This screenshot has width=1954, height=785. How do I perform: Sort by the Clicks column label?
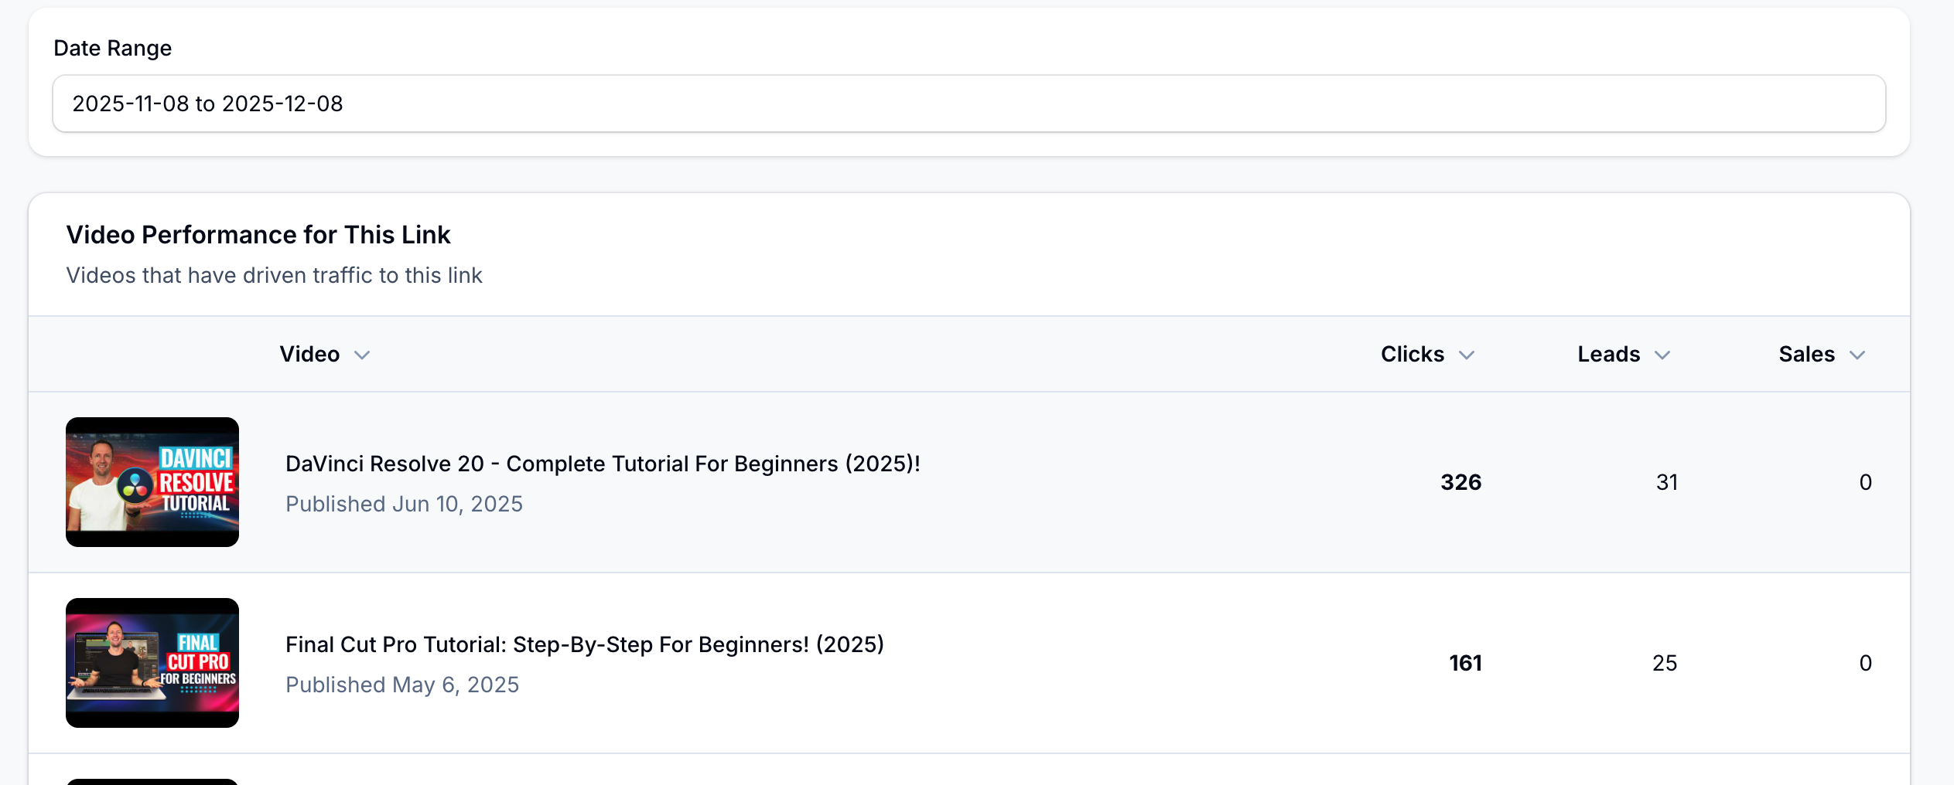(1412, 355)
